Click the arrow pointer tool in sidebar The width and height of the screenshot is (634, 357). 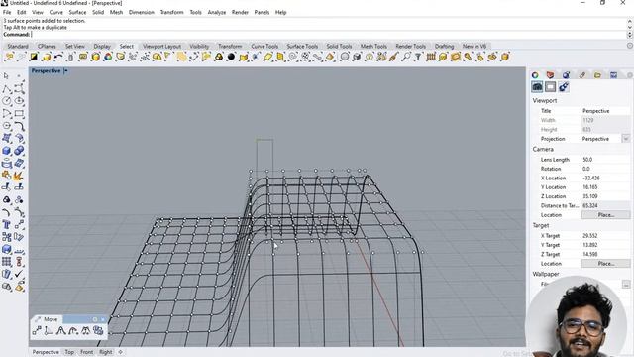(x=7, y=75)
